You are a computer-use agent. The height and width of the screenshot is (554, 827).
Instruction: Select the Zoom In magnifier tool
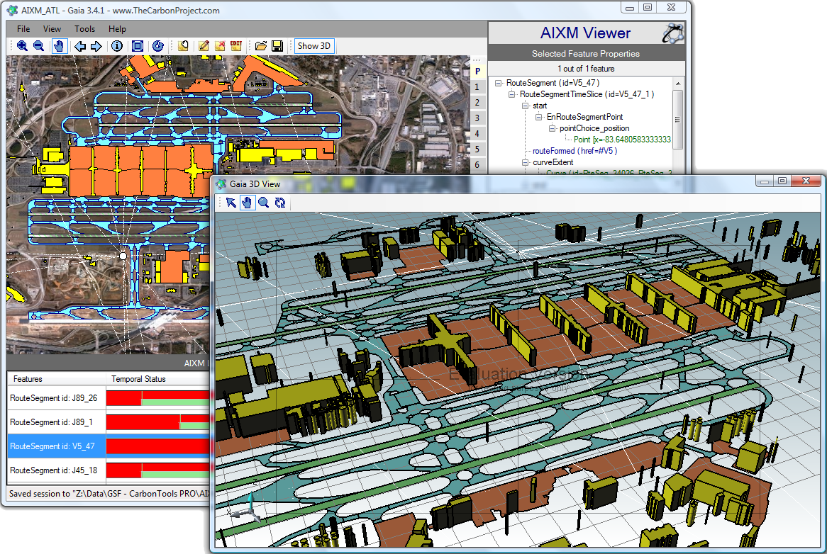[22, 46]
